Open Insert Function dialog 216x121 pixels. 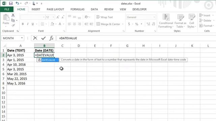tap(51, 38)
